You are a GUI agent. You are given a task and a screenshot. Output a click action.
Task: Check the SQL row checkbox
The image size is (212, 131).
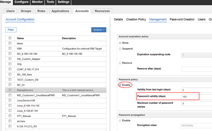click(x=10, y=64)
